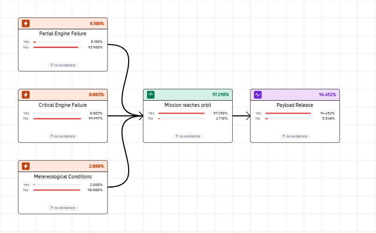376x233 pixels.
Task: Click the Yes probability bar of Metereological Conditions
Action: click(57, 185)
